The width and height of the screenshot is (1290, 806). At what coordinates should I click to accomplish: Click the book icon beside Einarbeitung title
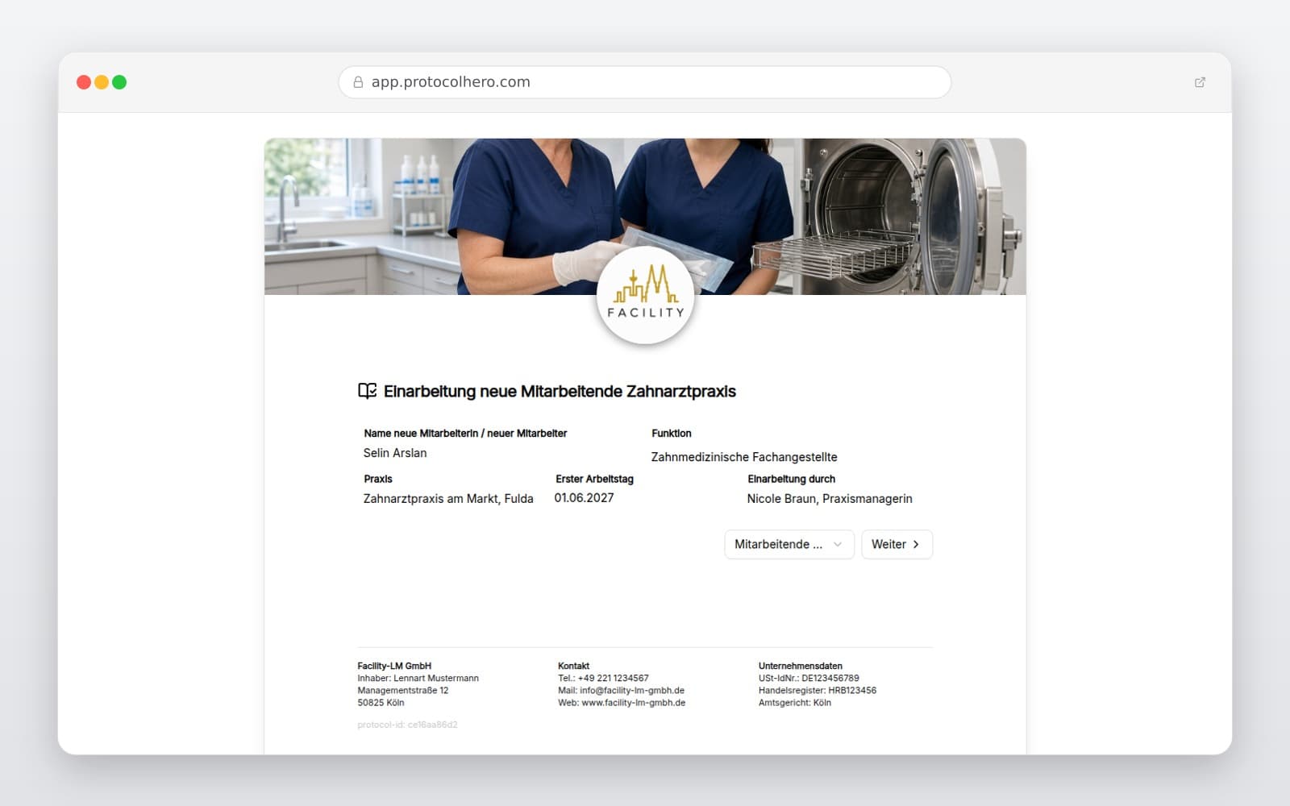click(367, 391)
